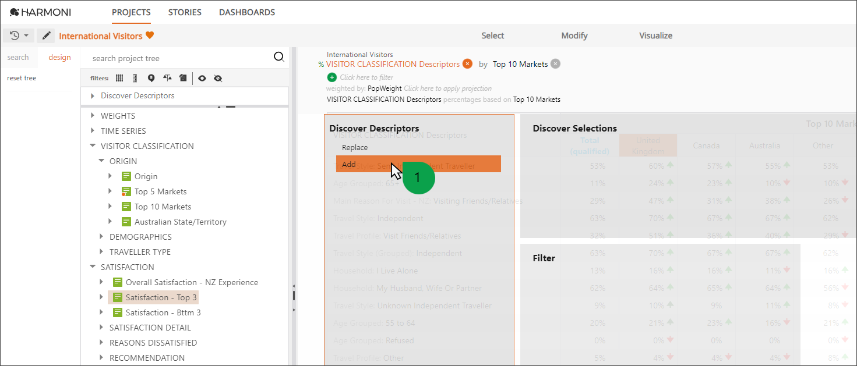857x366 pixels.
Task: Open the DASHBOARDS tab
Action: coord(247,12)
